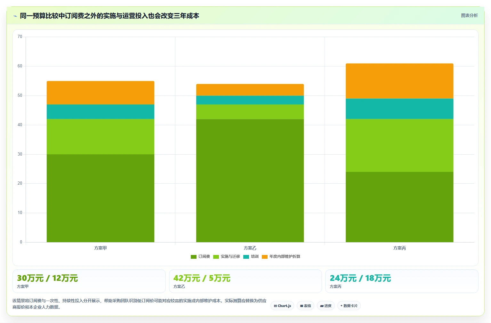Click the orange maintenance segment of 方案甲
The height and width of the screenshot is (323, 491).
[x=101, y=93]
